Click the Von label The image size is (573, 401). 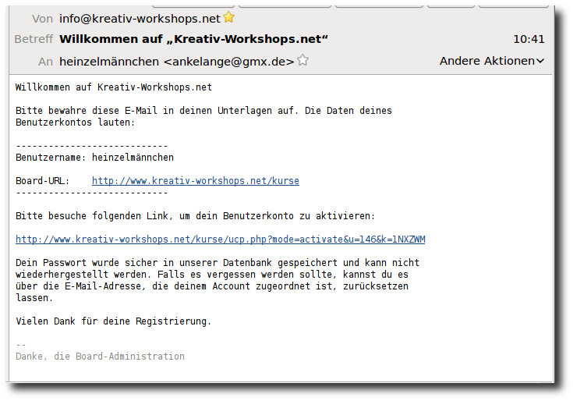pyautogui.click(x=42, y=19)
